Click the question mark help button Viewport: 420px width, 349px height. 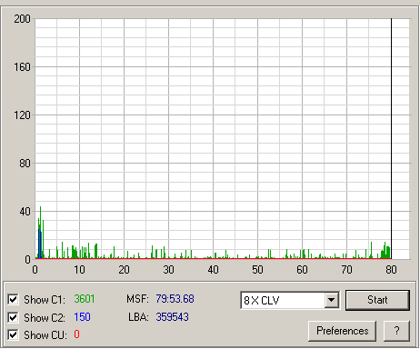pos(396,331)
